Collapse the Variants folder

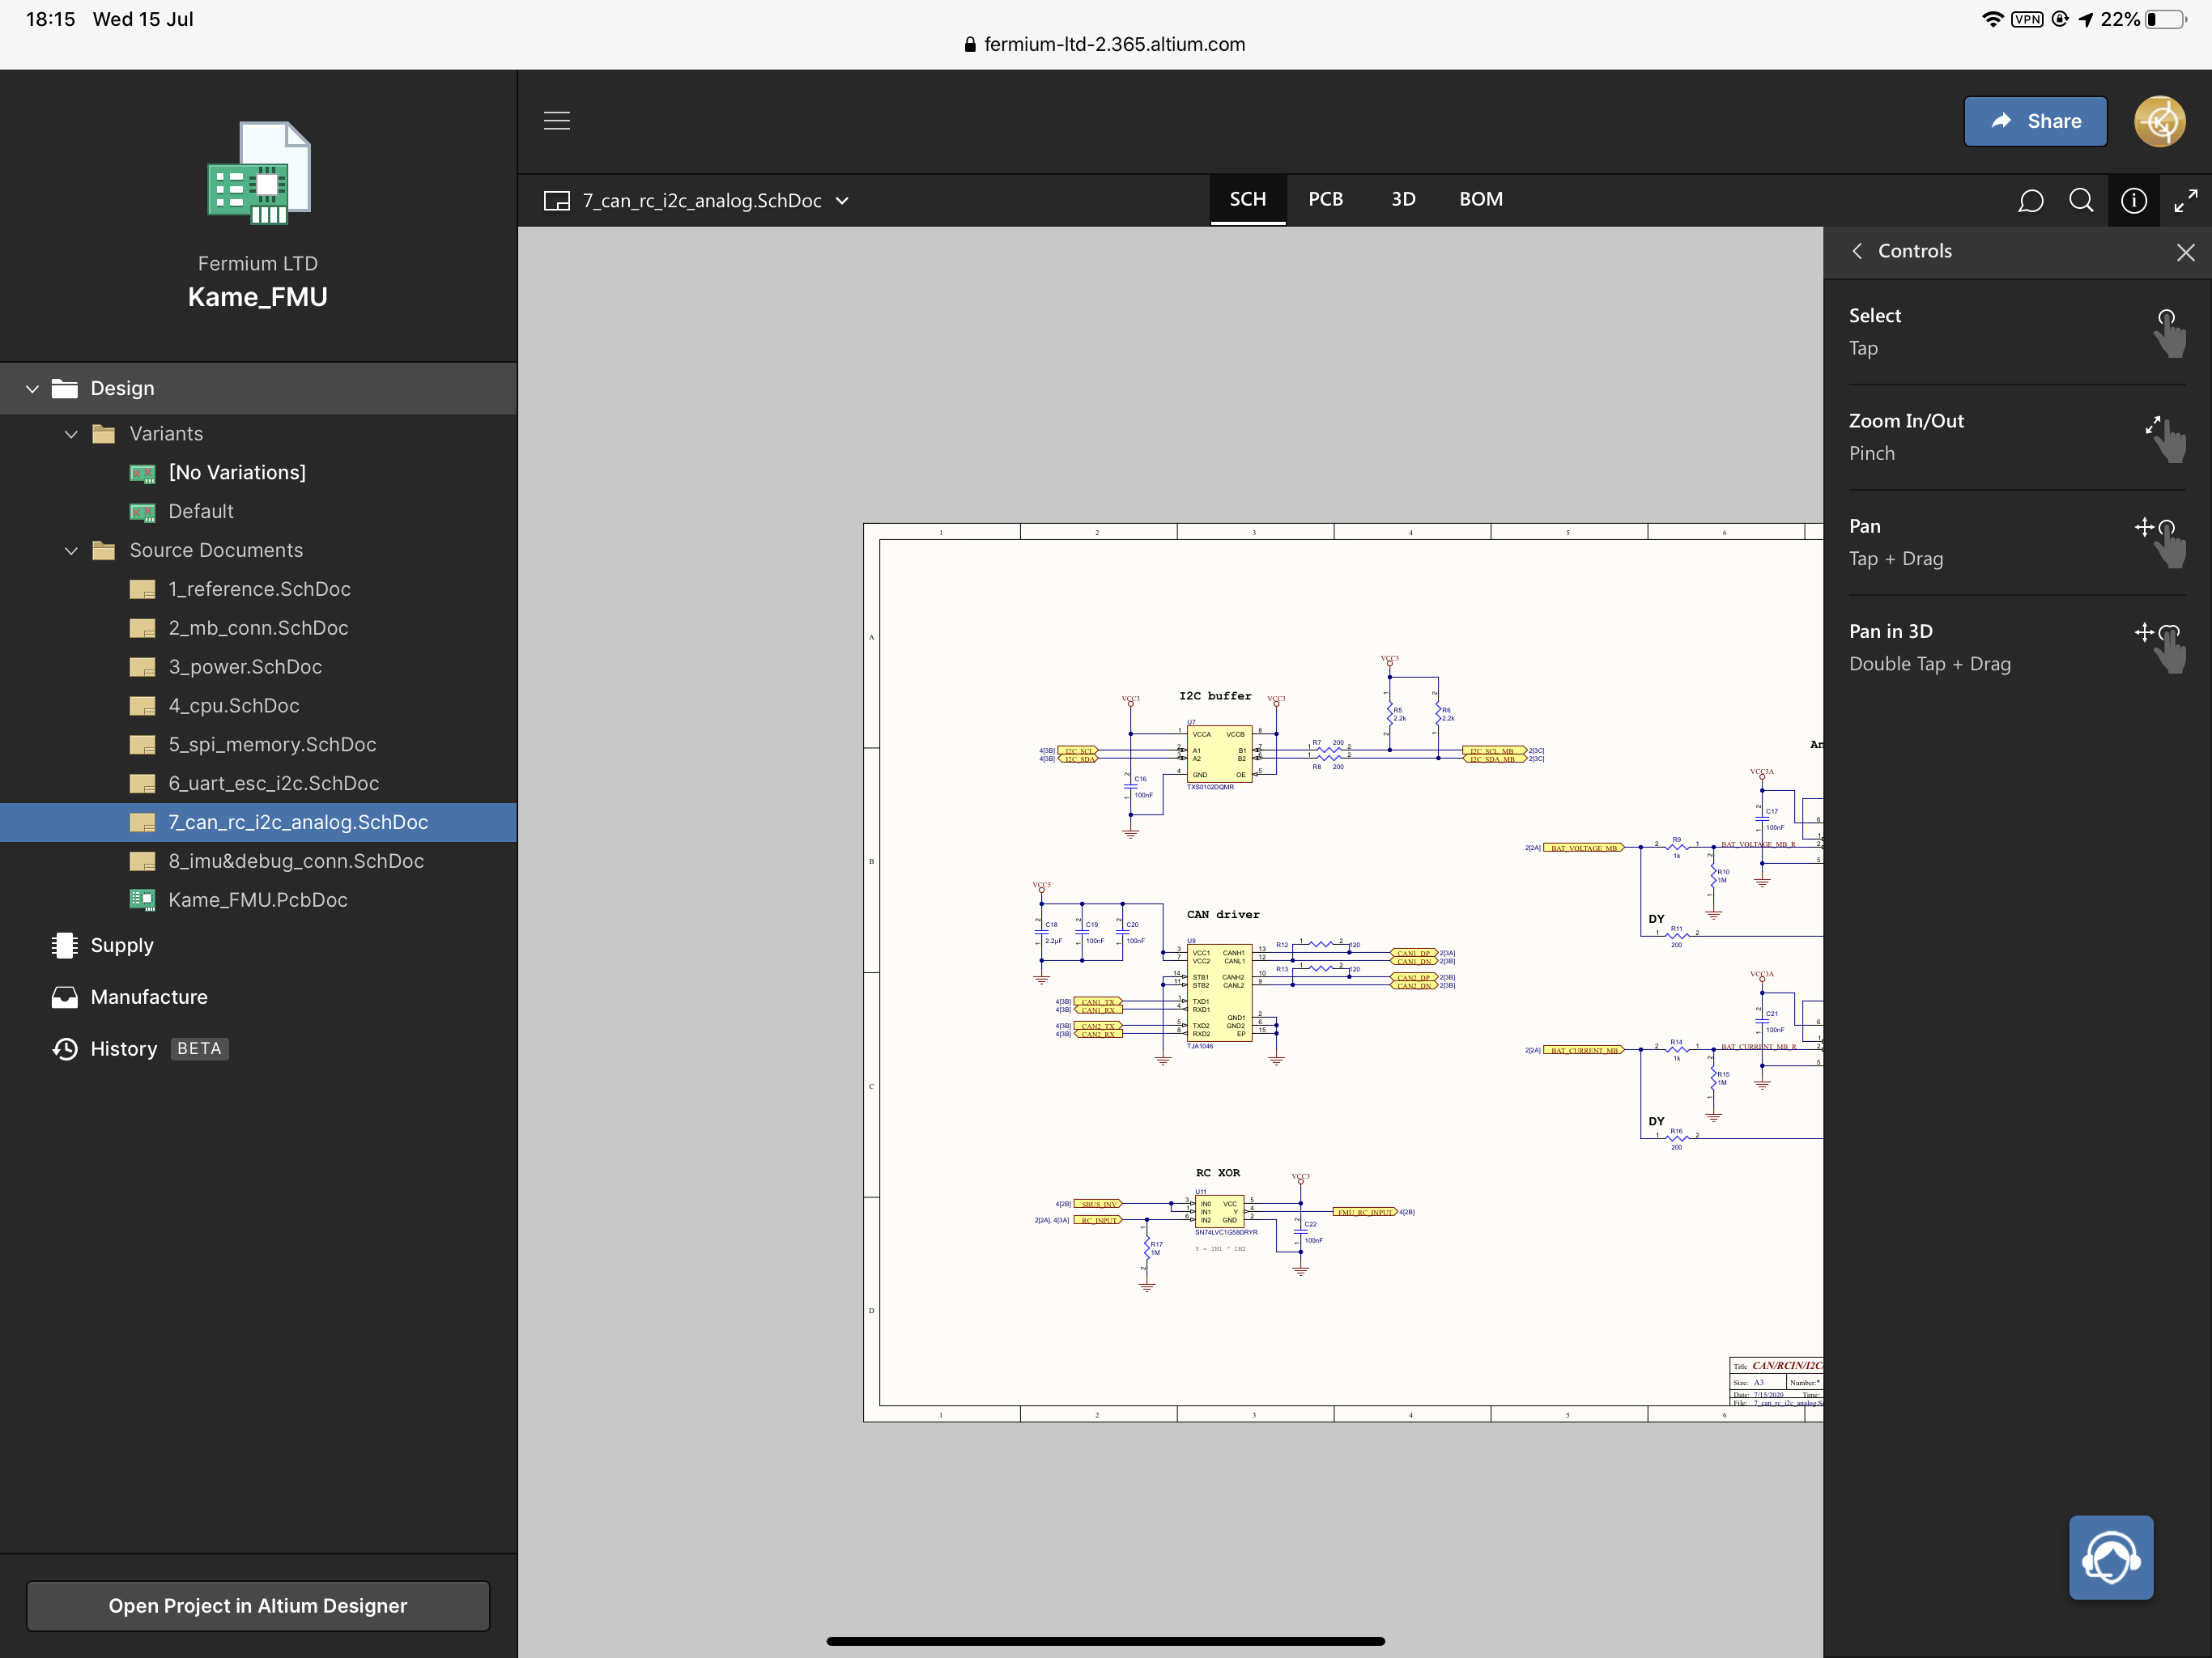tap(71, 434)
